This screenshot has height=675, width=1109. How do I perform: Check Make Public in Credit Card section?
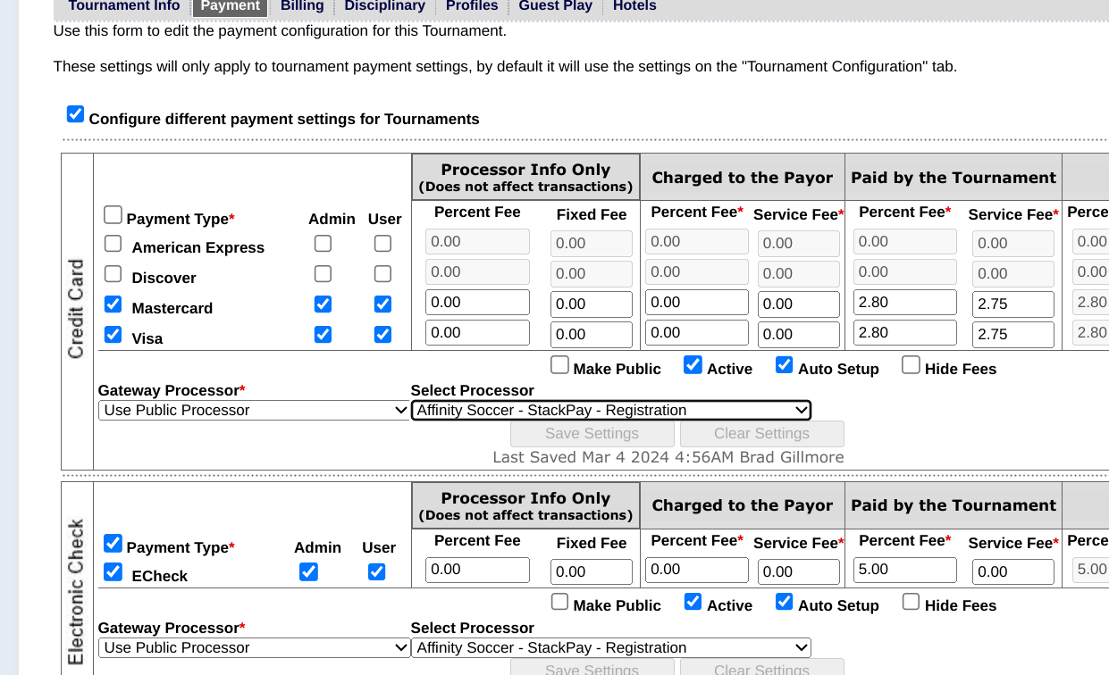(x=560, y=365)
